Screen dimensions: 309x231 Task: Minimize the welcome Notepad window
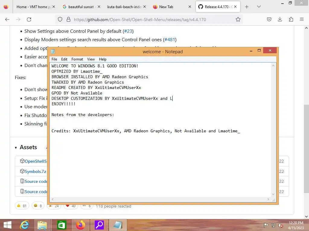click(x=251, y=51)
